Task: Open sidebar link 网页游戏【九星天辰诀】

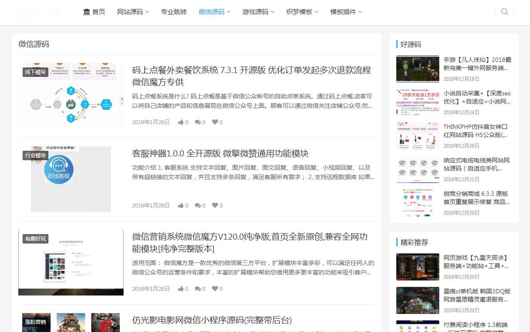Action: (x=476, y=262)
